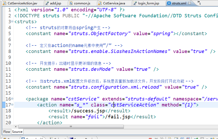
Task: Collapse the action element on line 17
Action: pos(12,104)
